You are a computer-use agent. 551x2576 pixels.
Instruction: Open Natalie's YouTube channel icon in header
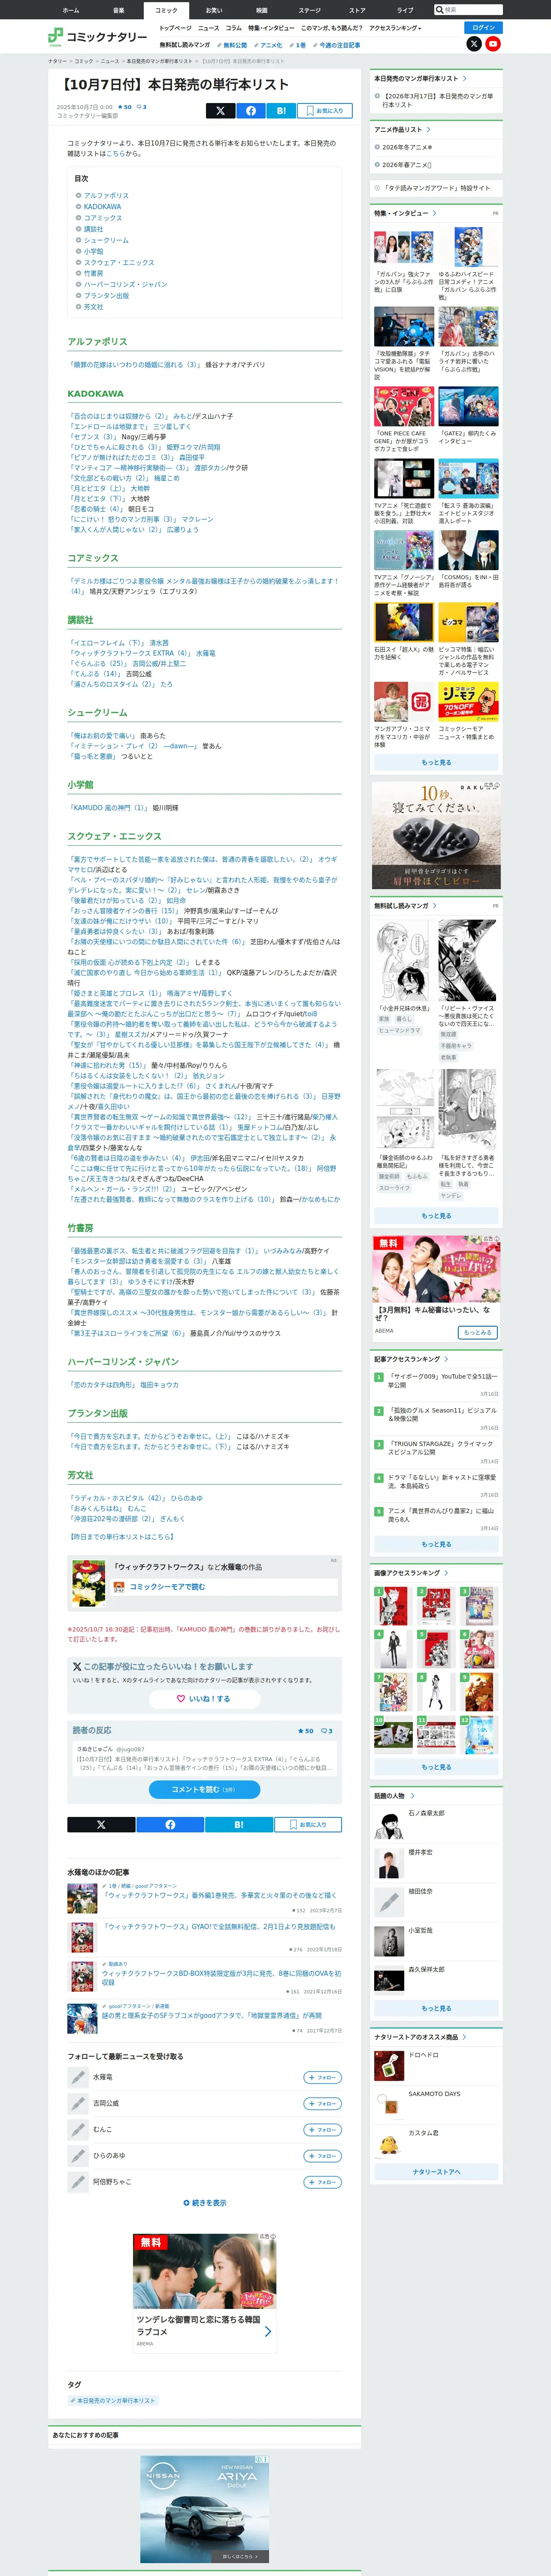493,44
